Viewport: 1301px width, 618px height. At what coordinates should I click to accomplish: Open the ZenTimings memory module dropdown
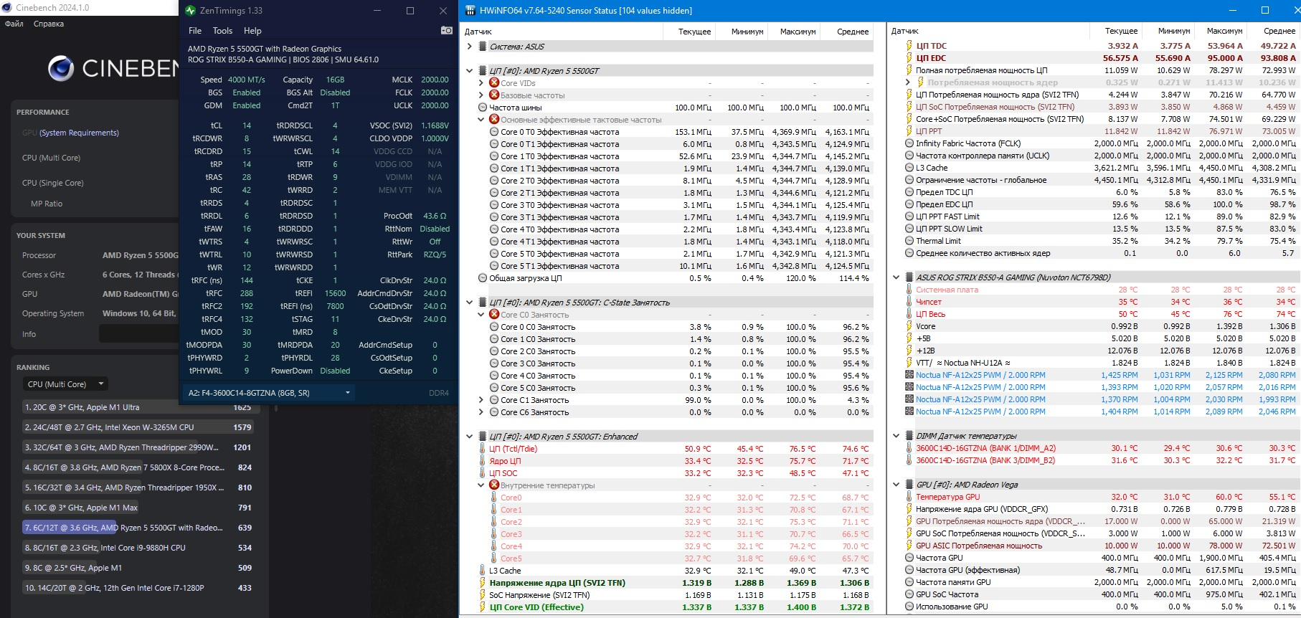pos(269,393)
